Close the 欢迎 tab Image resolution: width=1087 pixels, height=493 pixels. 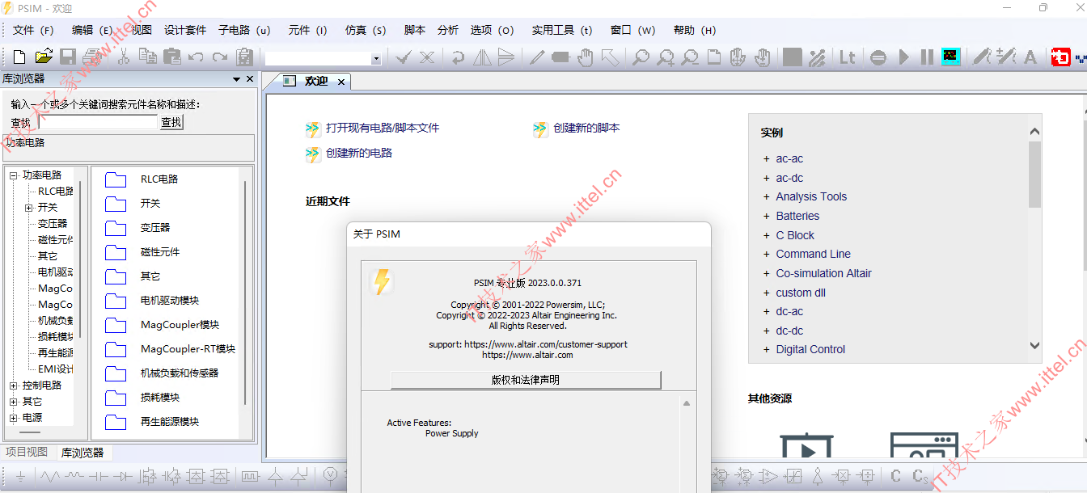[341, 82]
